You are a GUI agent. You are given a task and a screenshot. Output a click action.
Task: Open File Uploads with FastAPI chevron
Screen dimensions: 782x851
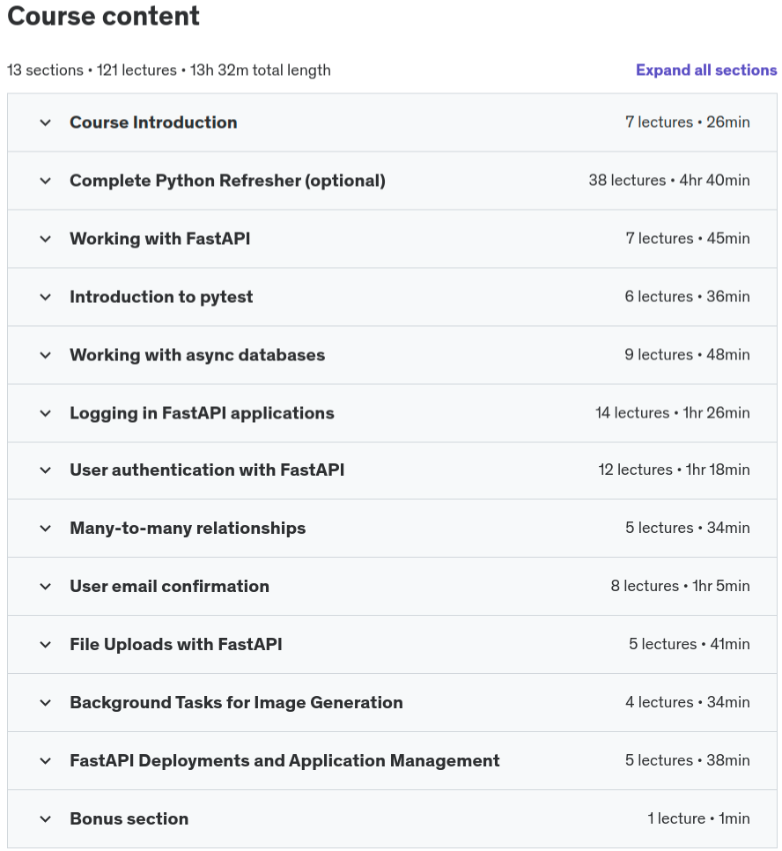[46, 644]
